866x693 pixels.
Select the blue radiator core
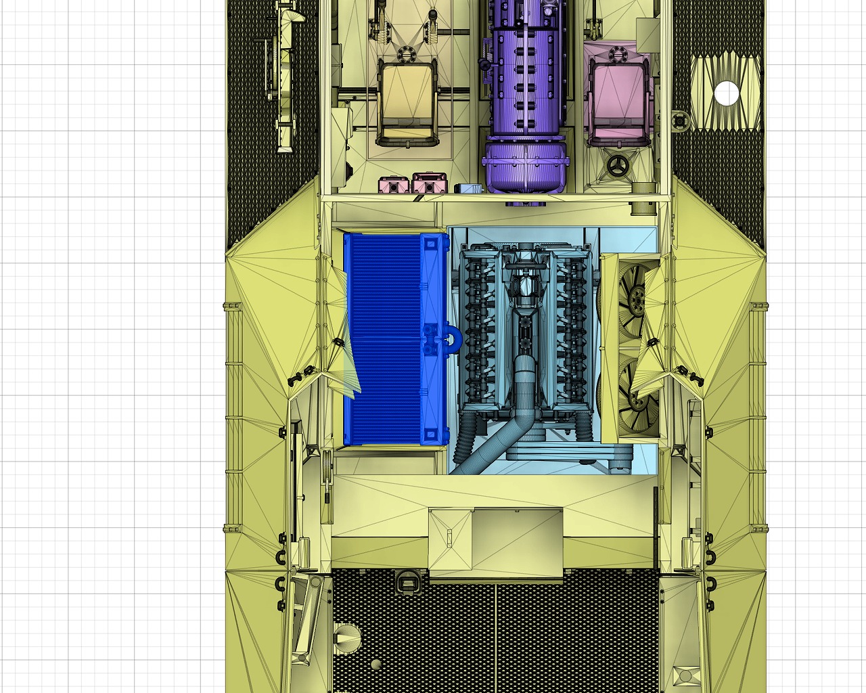point(382,338)
